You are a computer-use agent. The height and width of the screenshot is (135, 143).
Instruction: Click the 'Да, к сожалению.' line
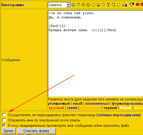pos(65,17)
